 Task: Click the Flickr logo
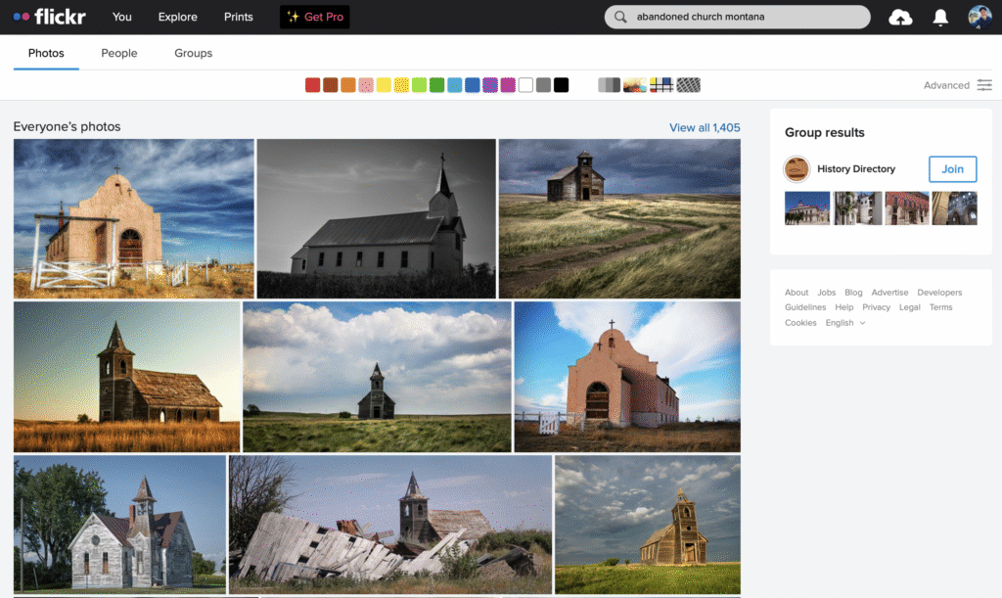[49, 17]
